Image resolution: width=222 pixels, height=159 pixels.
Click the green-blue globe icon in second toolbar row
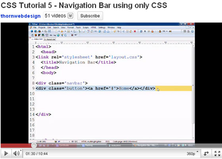(x=58, y=35)
